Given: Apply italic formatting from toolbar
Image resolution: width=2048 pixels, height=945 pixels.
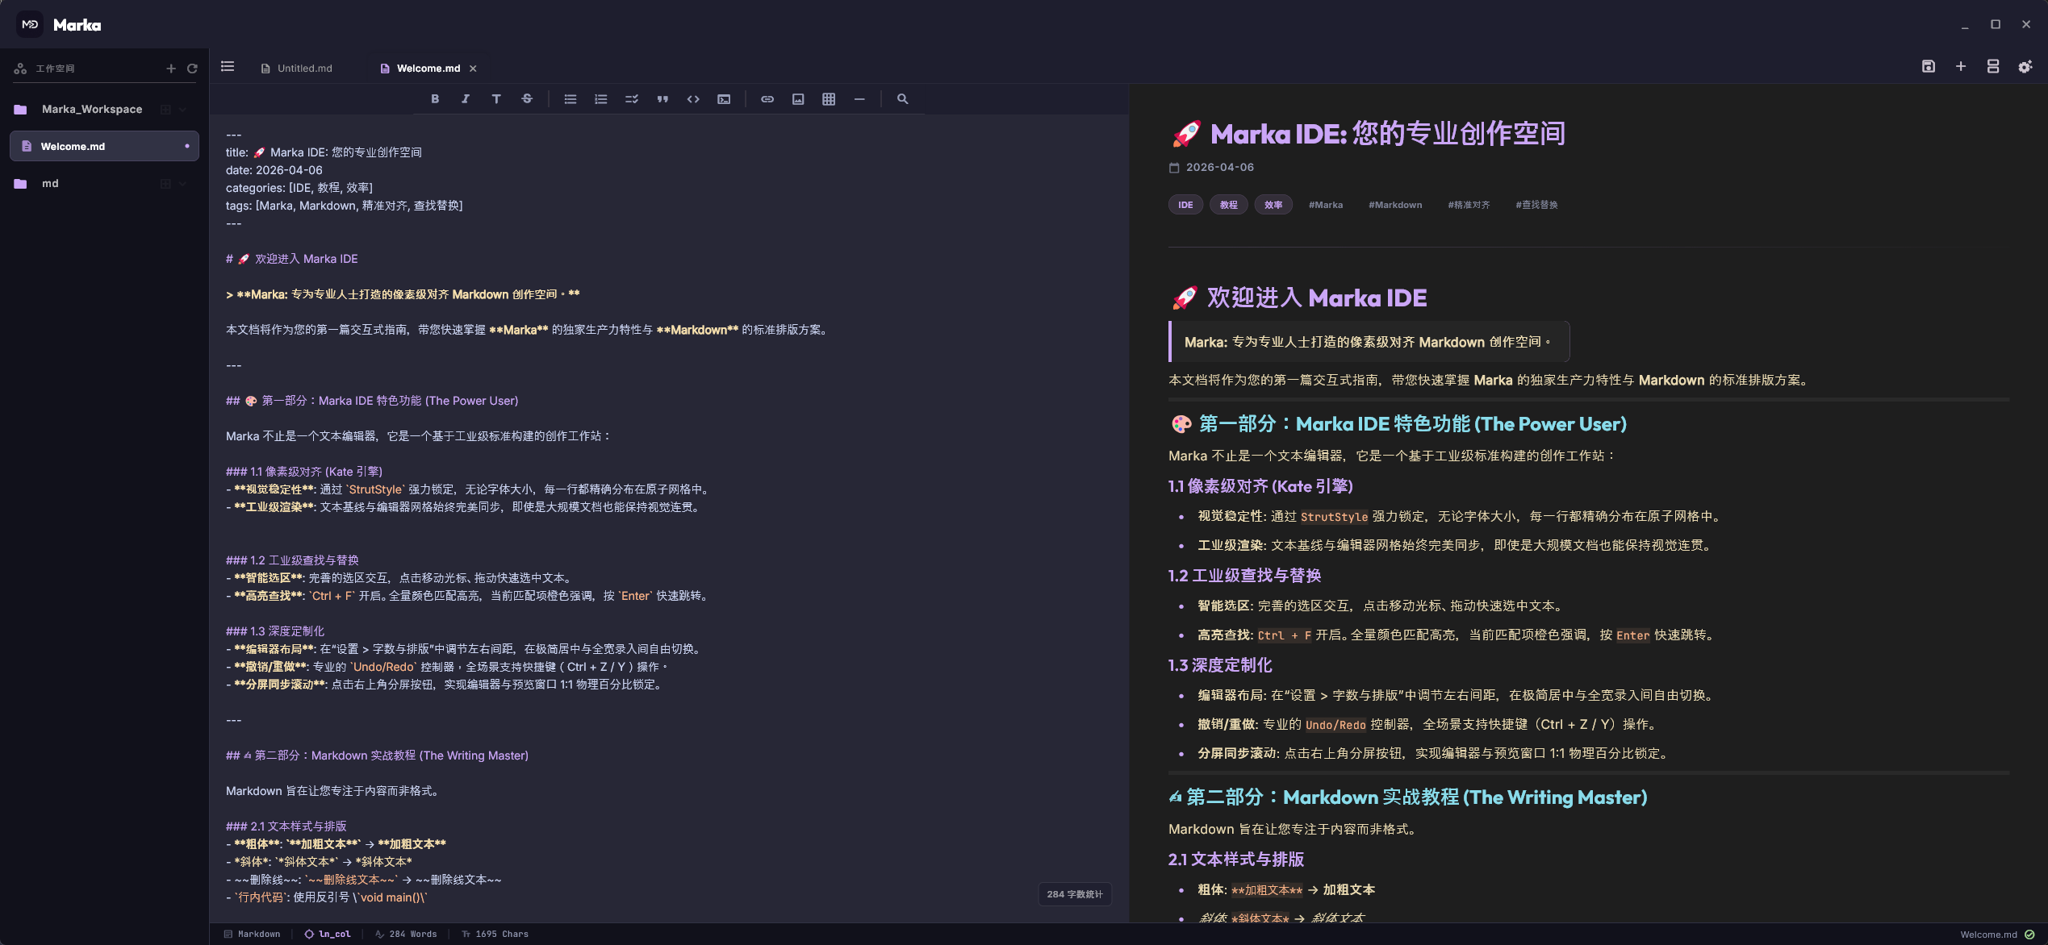Looking at the screenshot, I should pyautogui.click(x=466, y=99).
